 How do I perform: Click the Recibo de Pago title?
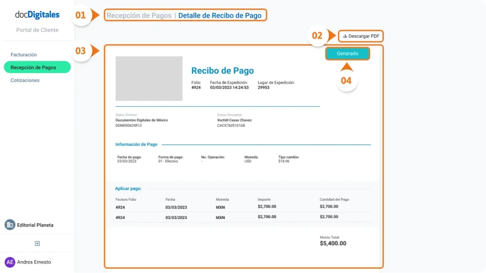(x=223, y=71)
